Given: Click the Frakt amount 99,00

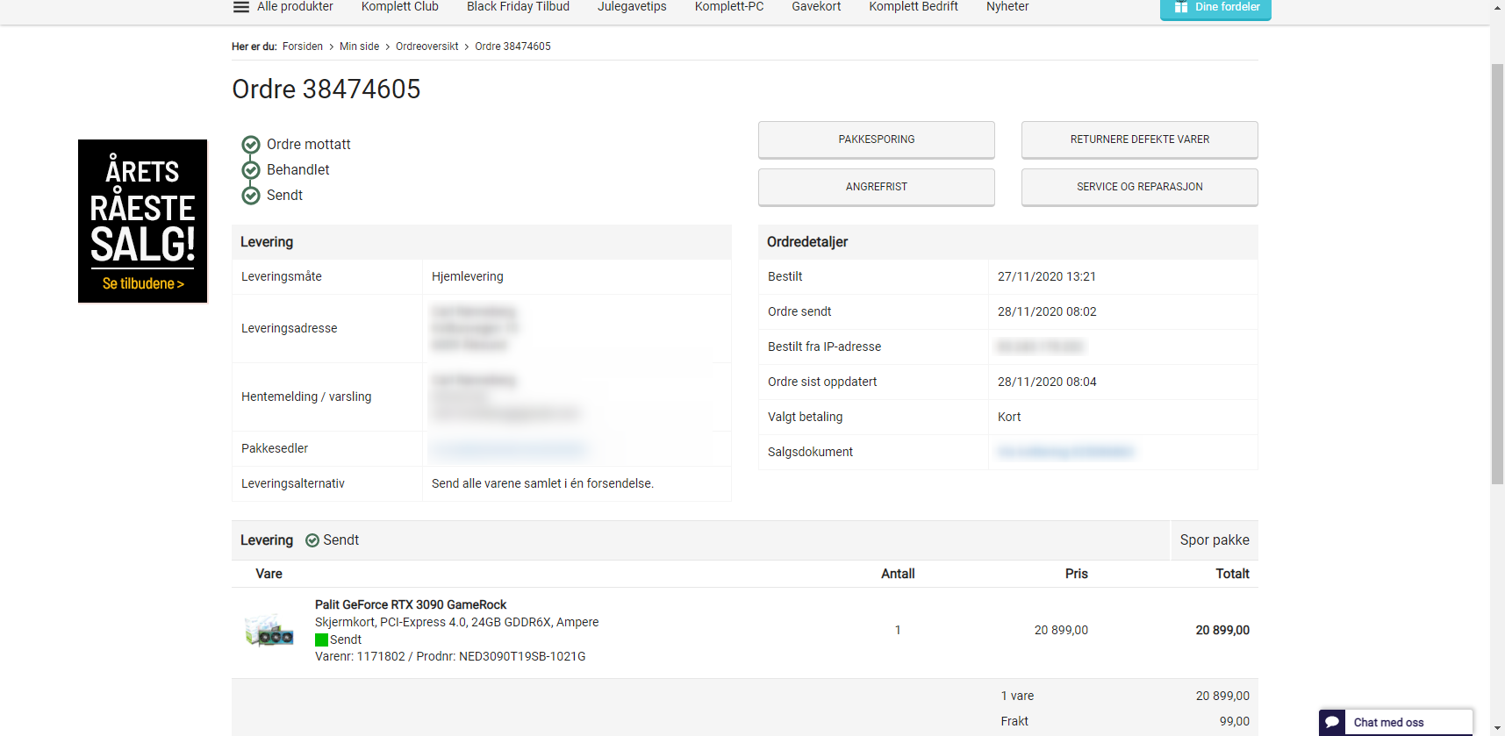Looking at the screenshot, I should (x=1235, y=721).
